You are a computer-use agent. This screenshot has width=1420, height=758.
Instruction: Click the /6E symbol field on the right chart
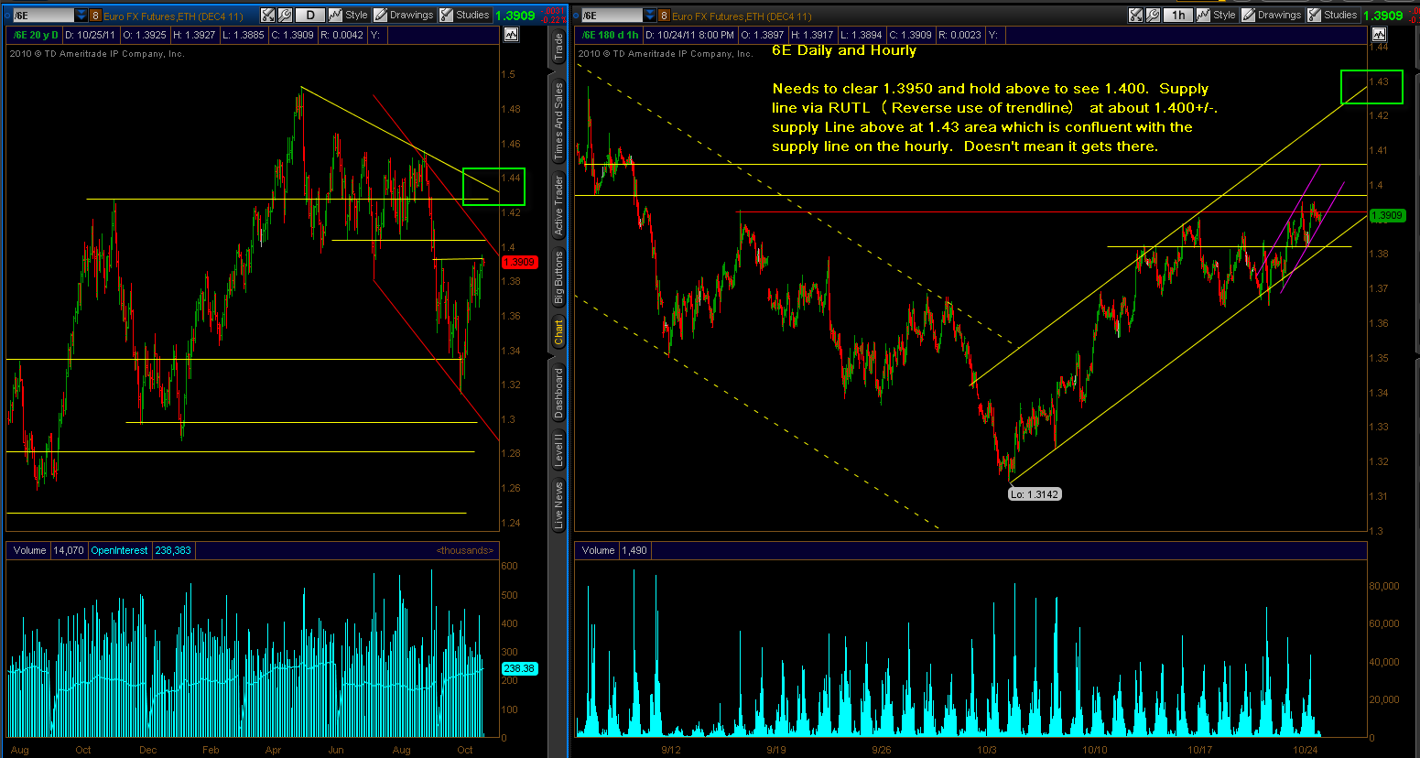[612, 16]
